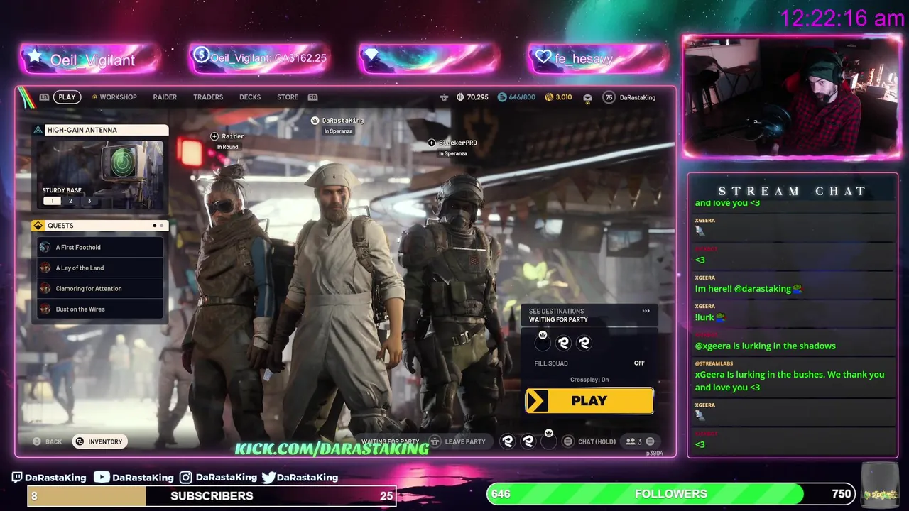Image resolution: width=909 pixels, height=511 pixels.
Task: Click LEAVE PARTY button
Action: pos(458,441)
